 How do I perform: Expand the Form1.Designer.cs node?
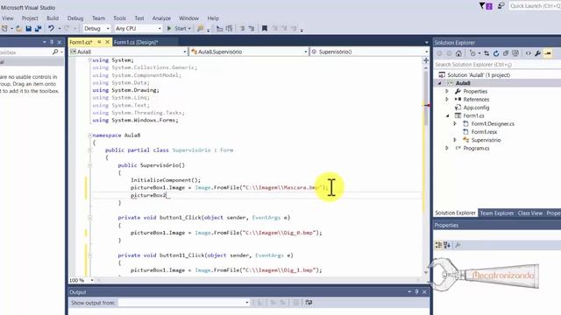[455, 124]
